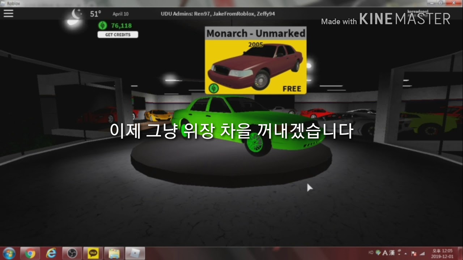Click the 76,118 credits balance text
463x260 pixels.
pyautogui.click(x=121, y=26)
